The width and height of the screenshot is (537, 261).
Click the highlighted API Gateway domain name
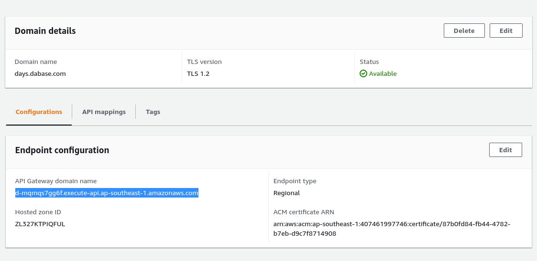(107, 193)
